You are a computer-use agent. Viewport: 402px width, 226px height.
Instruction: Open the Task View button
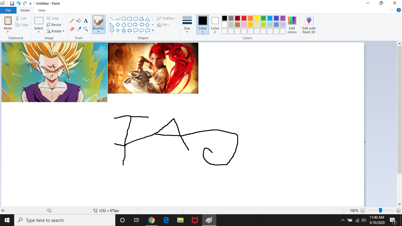137,220
